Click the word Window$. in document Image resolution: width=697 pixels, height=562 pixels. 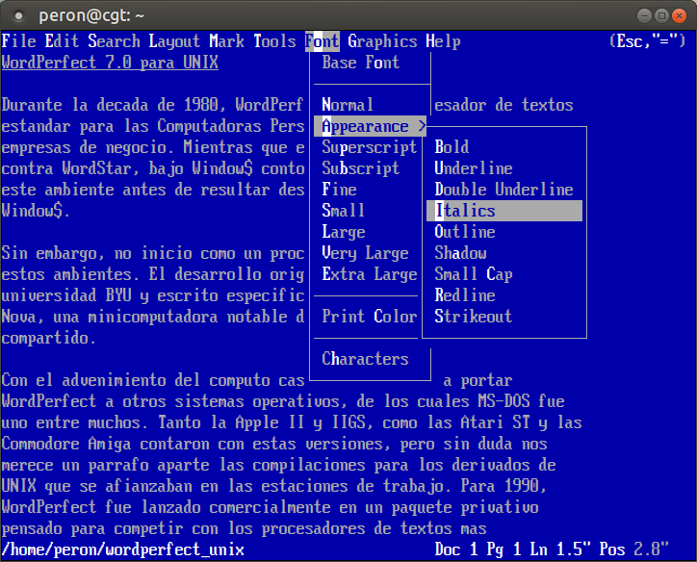click(x=36, y=211)
